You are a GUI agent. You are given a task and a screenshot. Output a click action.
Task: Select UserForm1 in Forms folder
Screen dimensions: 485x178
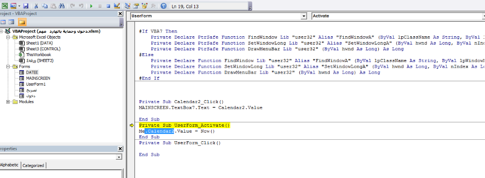pyautogui.click(x=35, y=84)
